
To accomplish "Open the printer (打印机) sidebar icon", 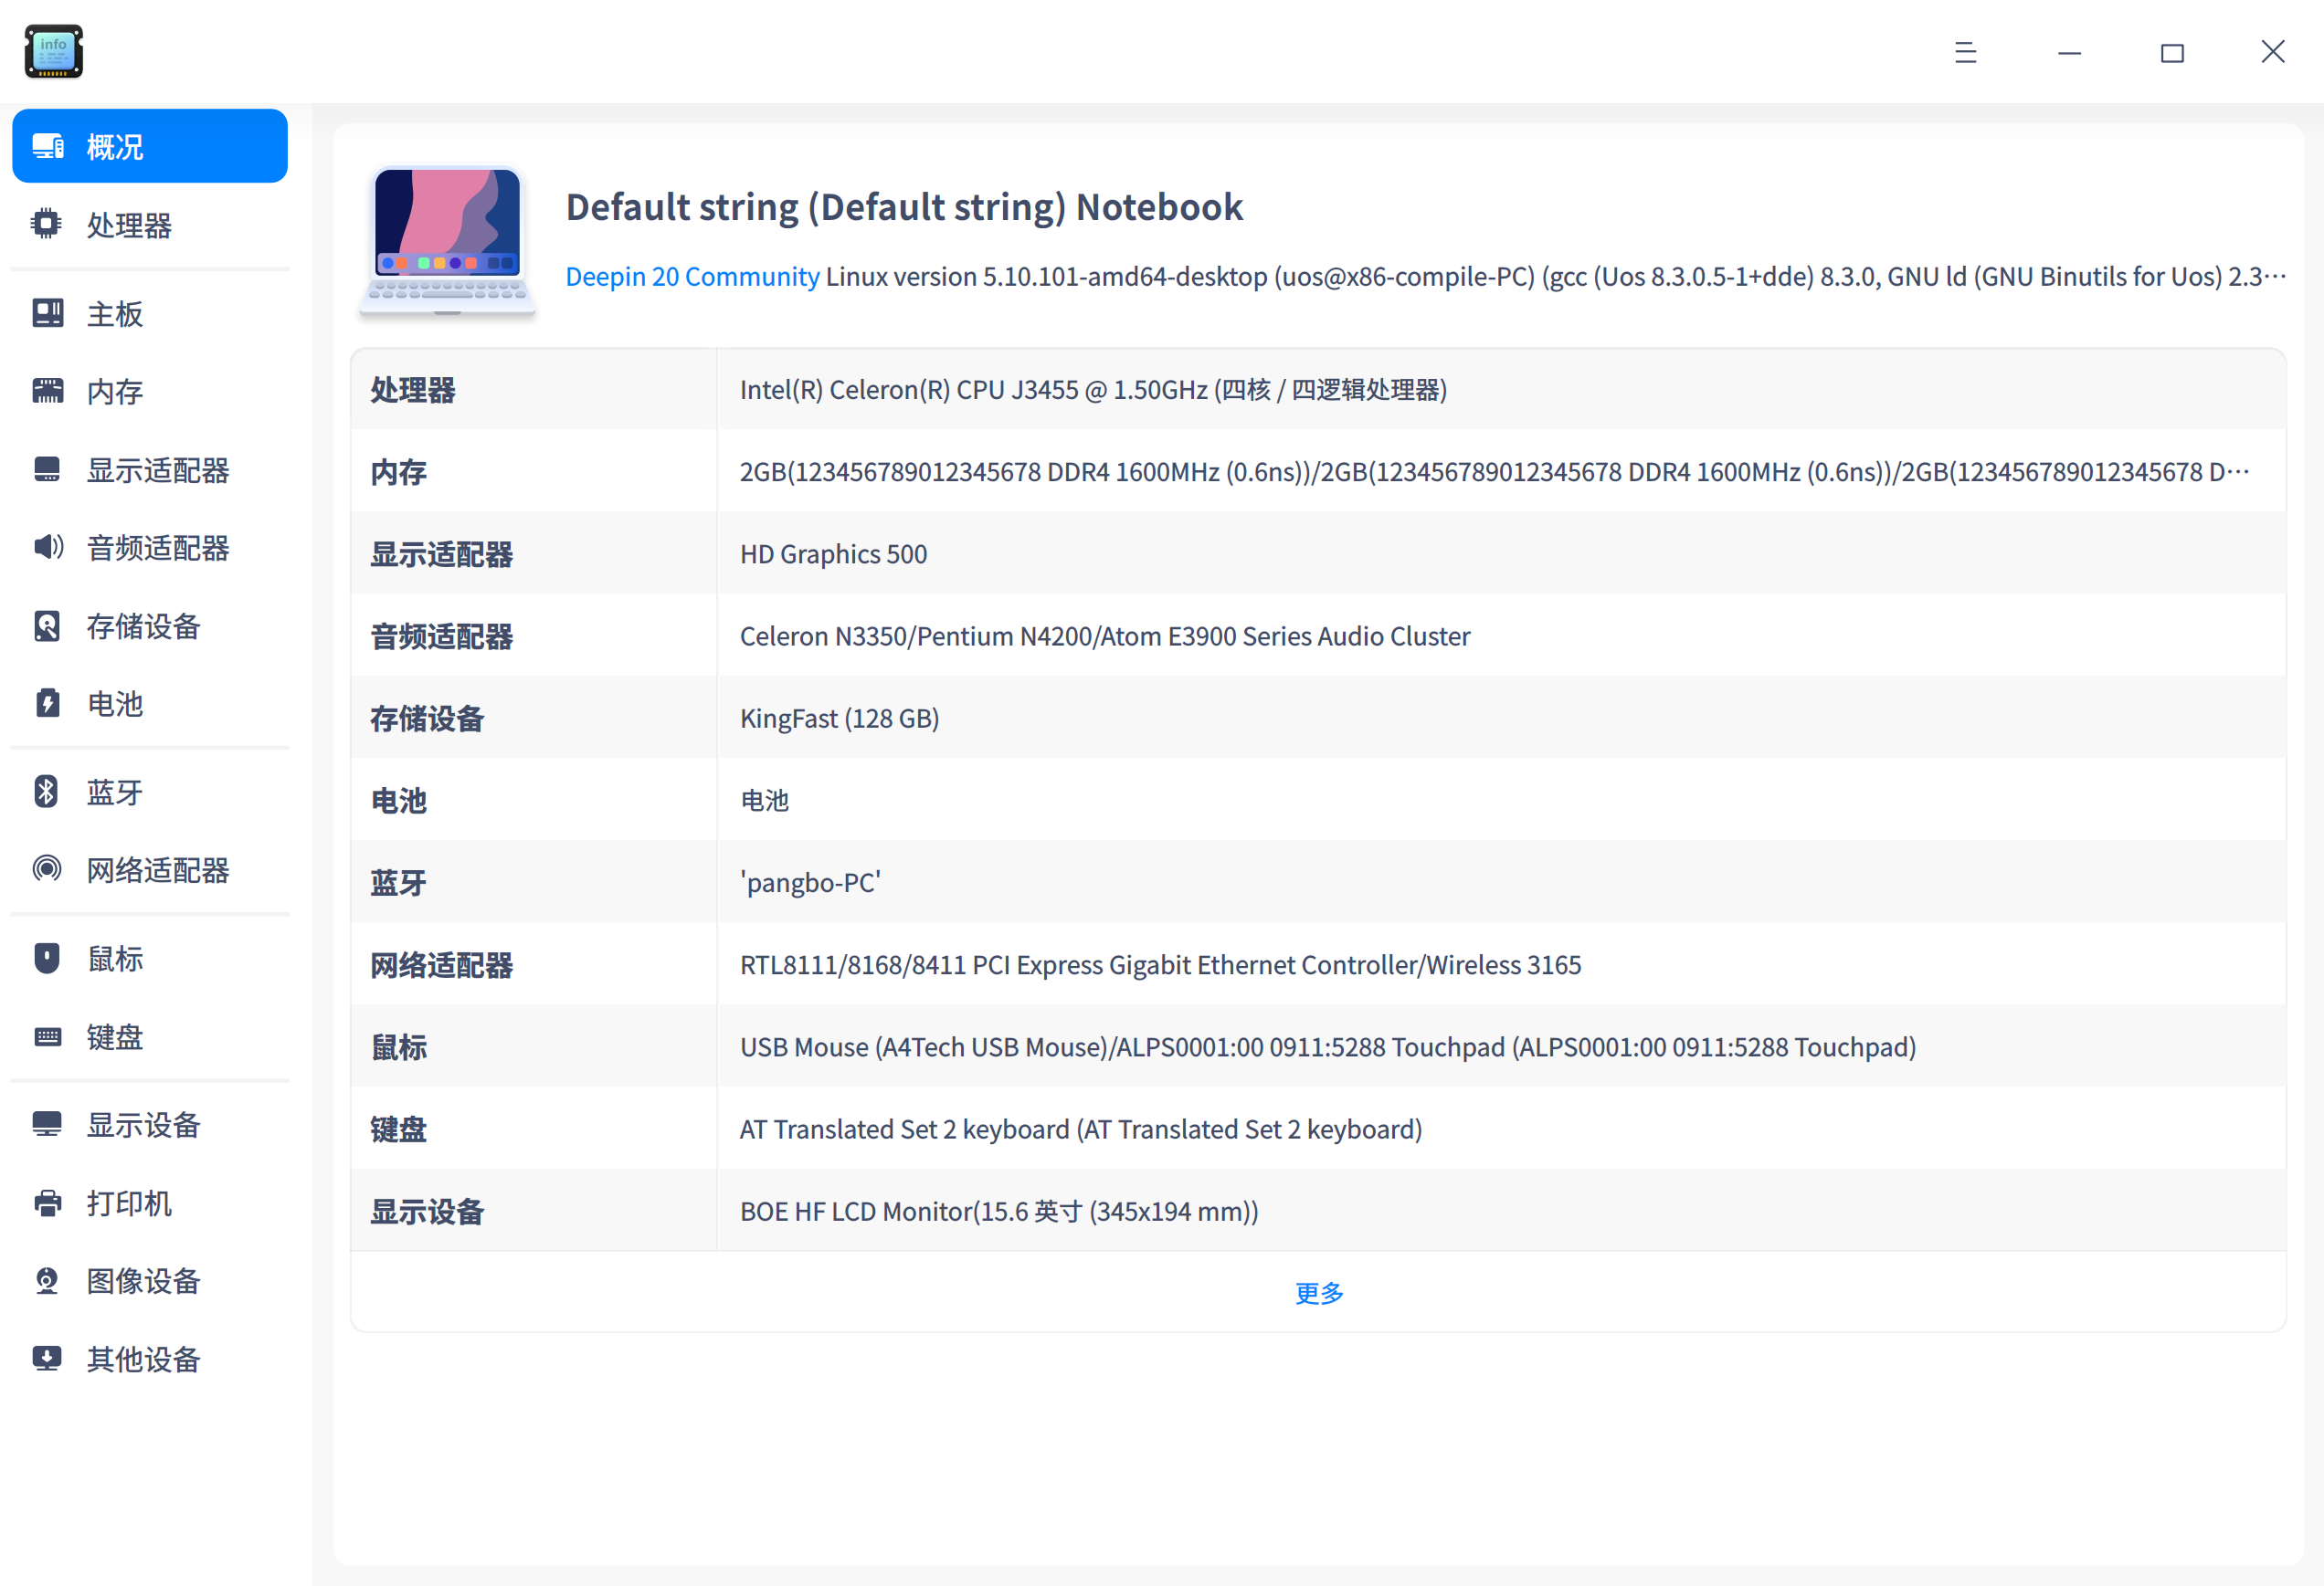I will [47, 1203].
